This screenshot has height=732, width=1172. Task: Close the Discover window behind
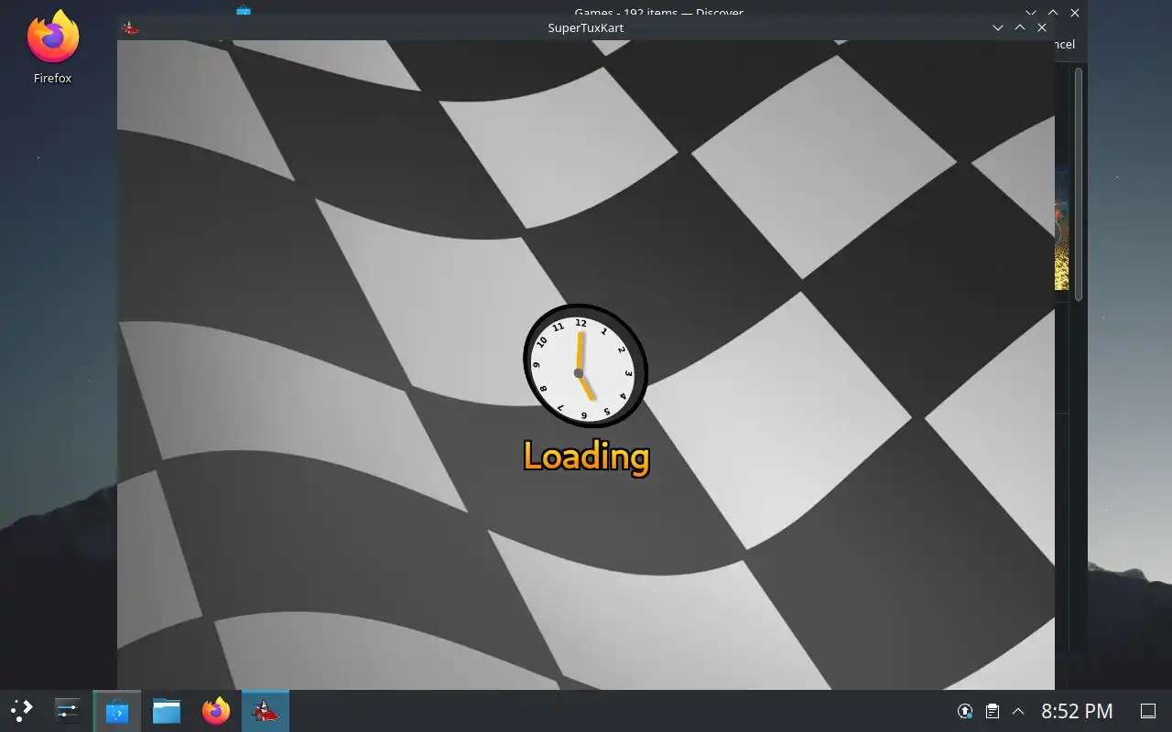pos(1075,12)
